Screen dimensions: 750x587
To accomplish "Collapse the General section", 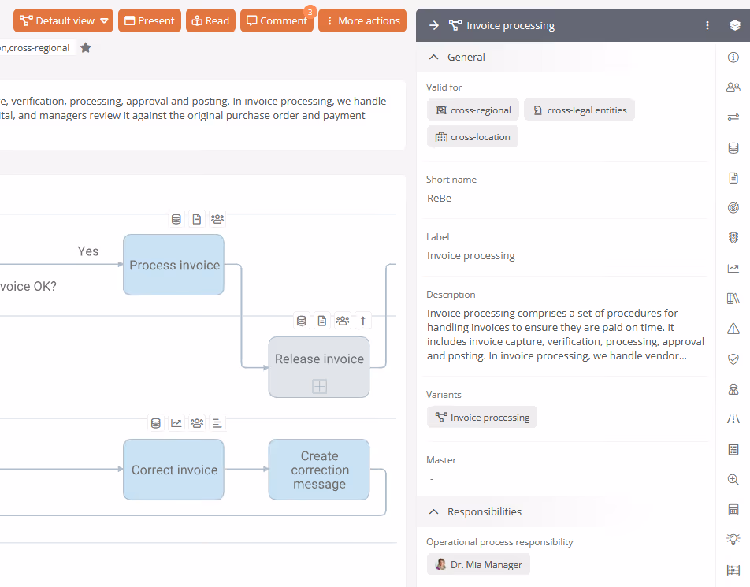I will [x=433, y=57].
